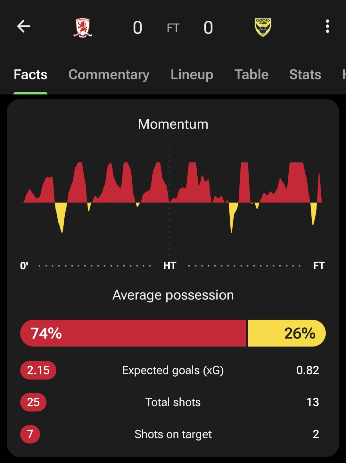This screenshot has width=346, height=463.
Task: Tap the back arrow icon
Action: 24,27
